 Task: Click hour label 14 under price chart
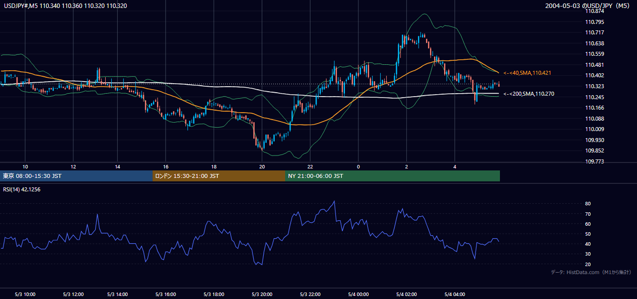tap(117, 166)
